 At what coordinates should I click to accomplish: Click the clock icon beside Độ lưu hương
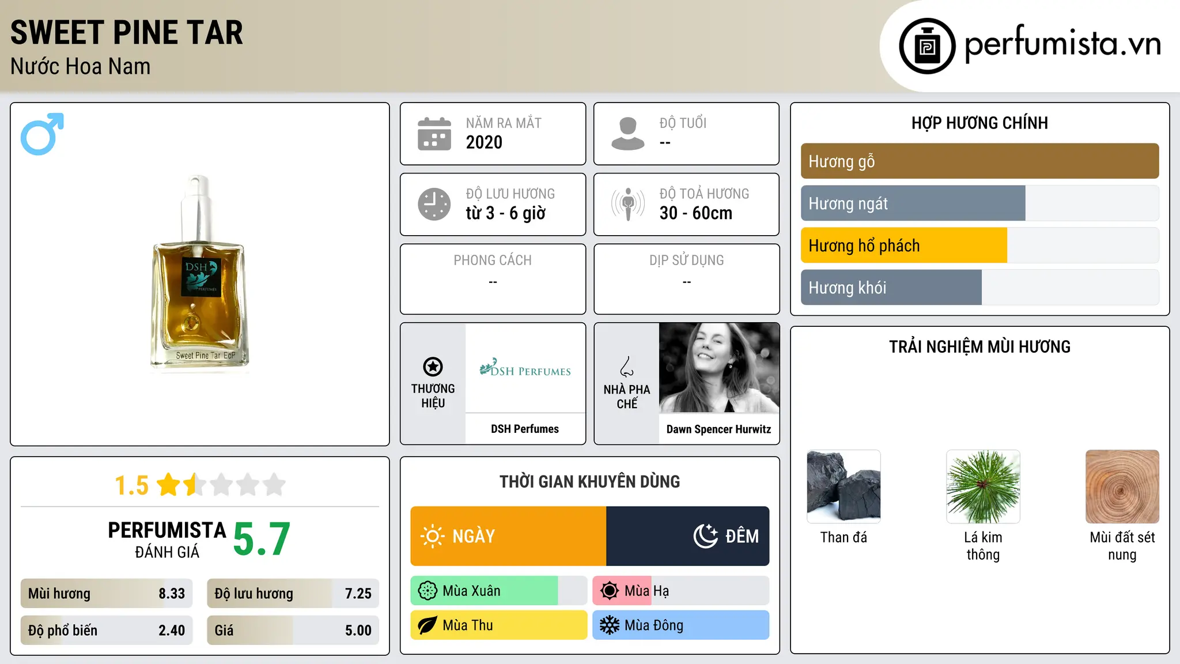(434, 204)
